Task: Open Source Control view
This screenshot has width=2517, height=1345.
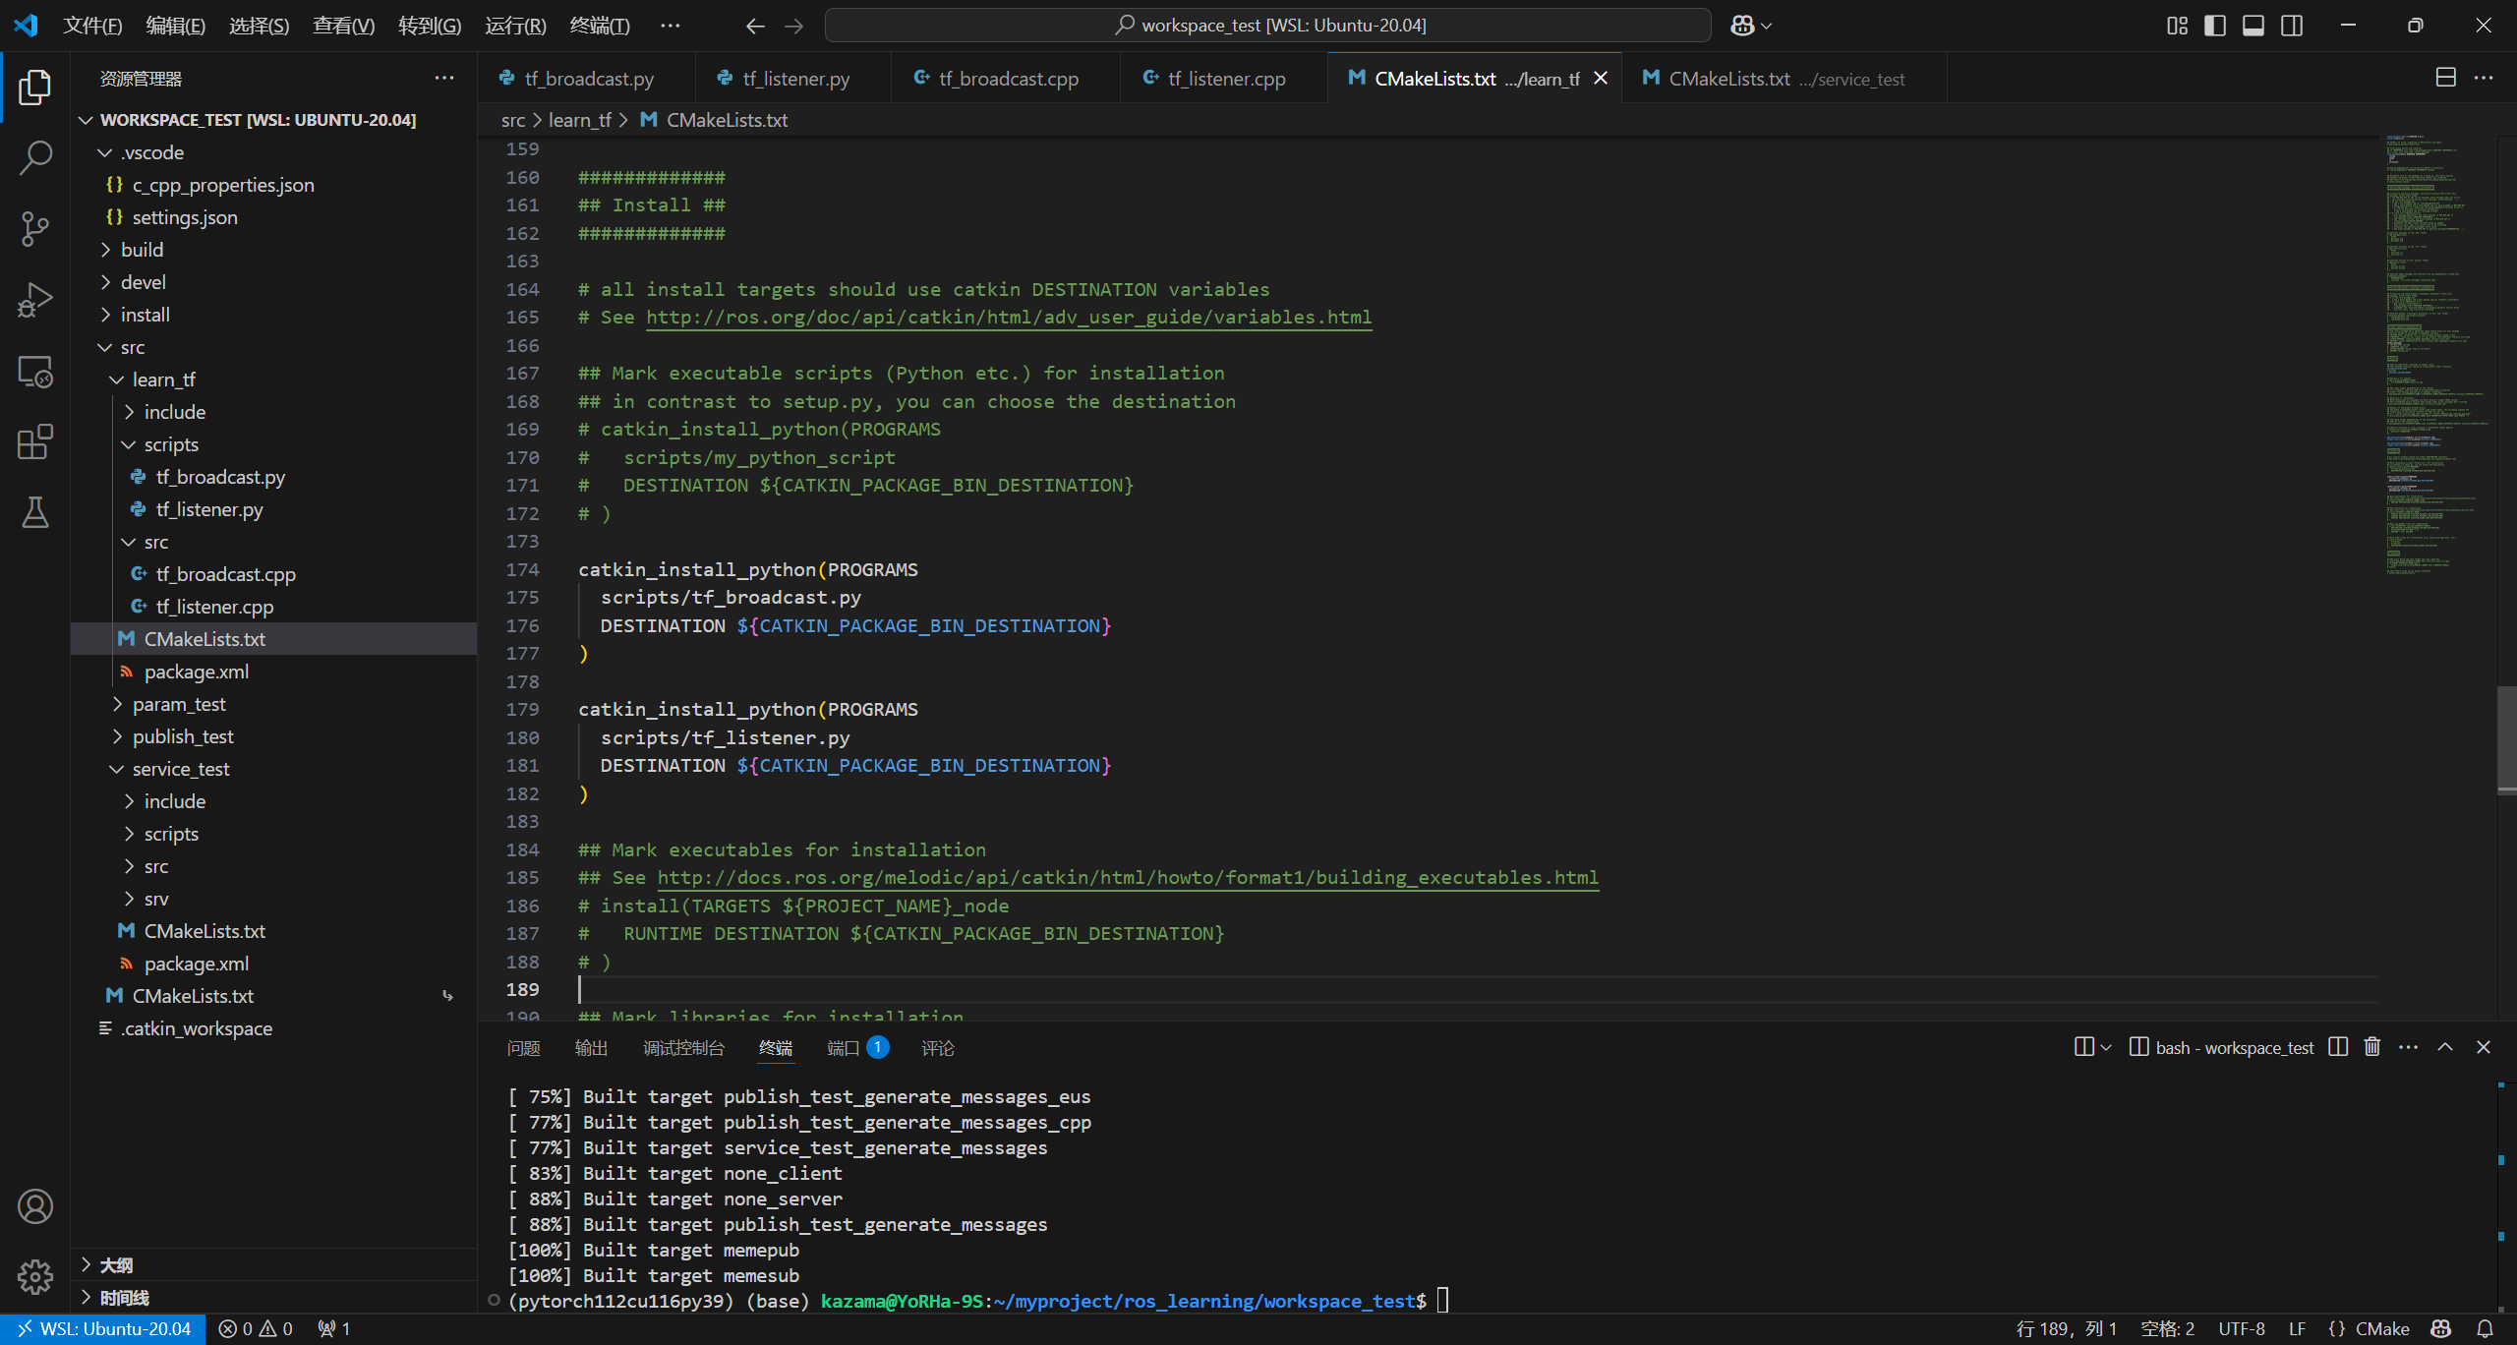Action: (x=35, y=228)
